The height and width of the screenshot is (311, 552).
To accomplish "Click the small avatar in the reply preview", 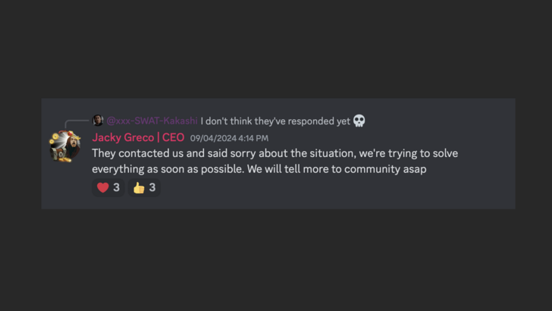I will [x=98, y=121].
